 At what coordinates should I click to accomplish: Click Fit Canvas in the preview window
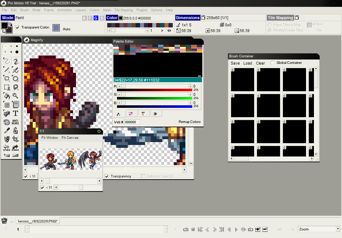(70, 138)
